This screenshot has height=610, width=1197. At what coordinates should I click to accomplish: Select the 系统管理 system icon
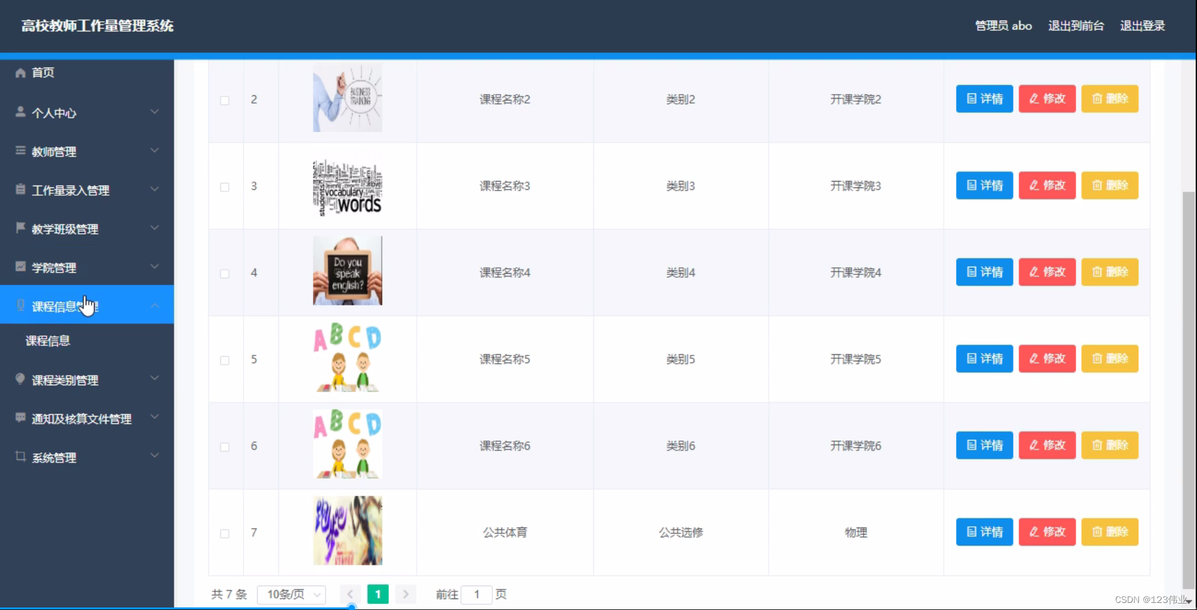20,457
